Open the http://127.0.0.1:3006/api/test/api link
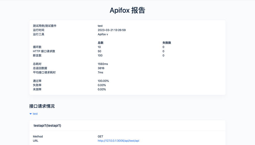Image resolution: width=255 pixels, height=145 pixels. (118, 141)
